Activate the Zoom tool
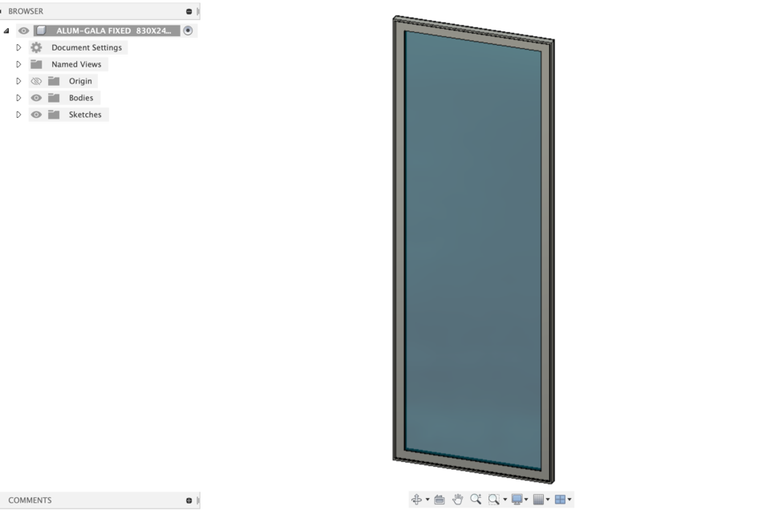This screenshot has height=510, width=770. 477,499
